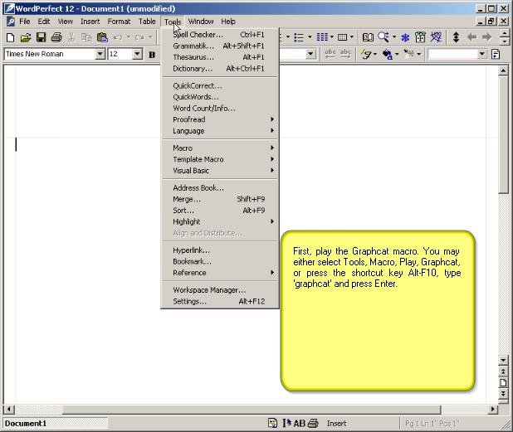Image resolution: width=513 pixels, height=432 pixels.
Task: Click the Autoscroll double-arrow icon
Action: point(456,37)
